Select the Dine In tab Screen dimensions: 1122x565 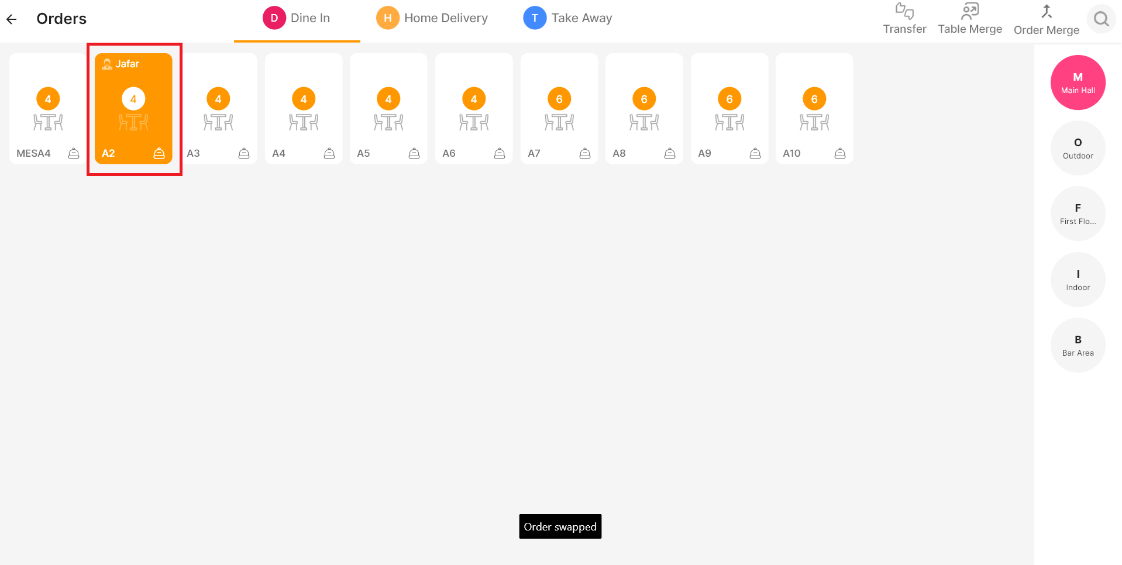(297, 19)
